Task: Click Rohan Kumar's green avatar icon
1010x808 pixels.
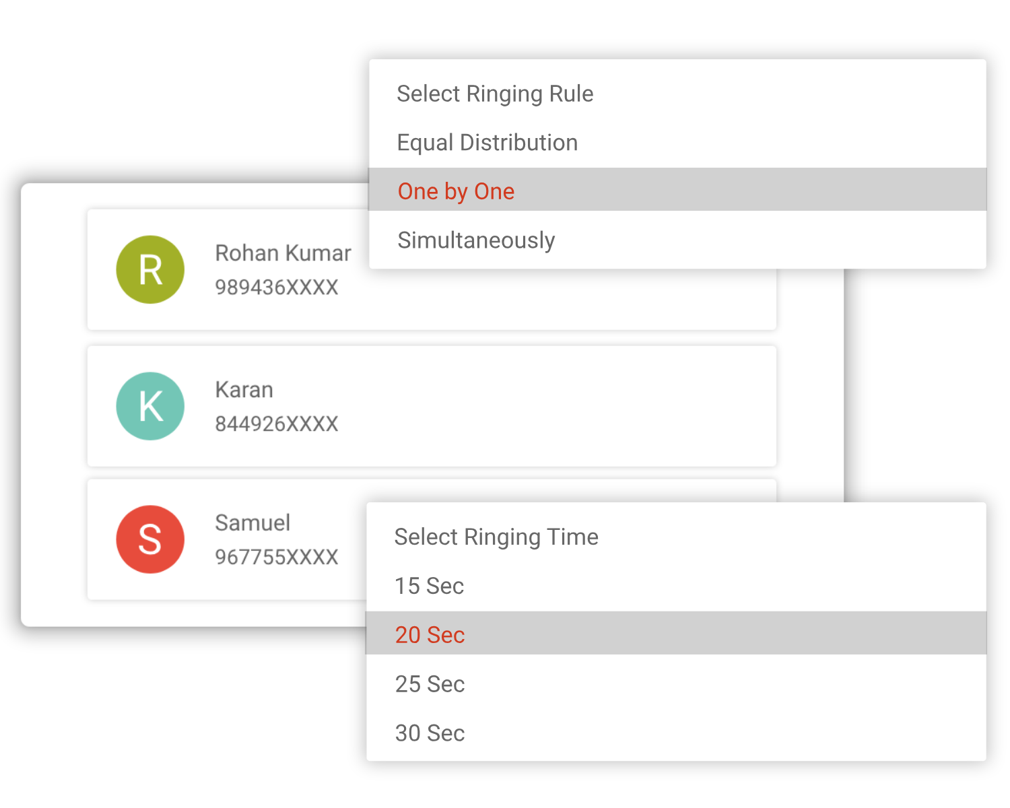Action: [x=150, y=269]
